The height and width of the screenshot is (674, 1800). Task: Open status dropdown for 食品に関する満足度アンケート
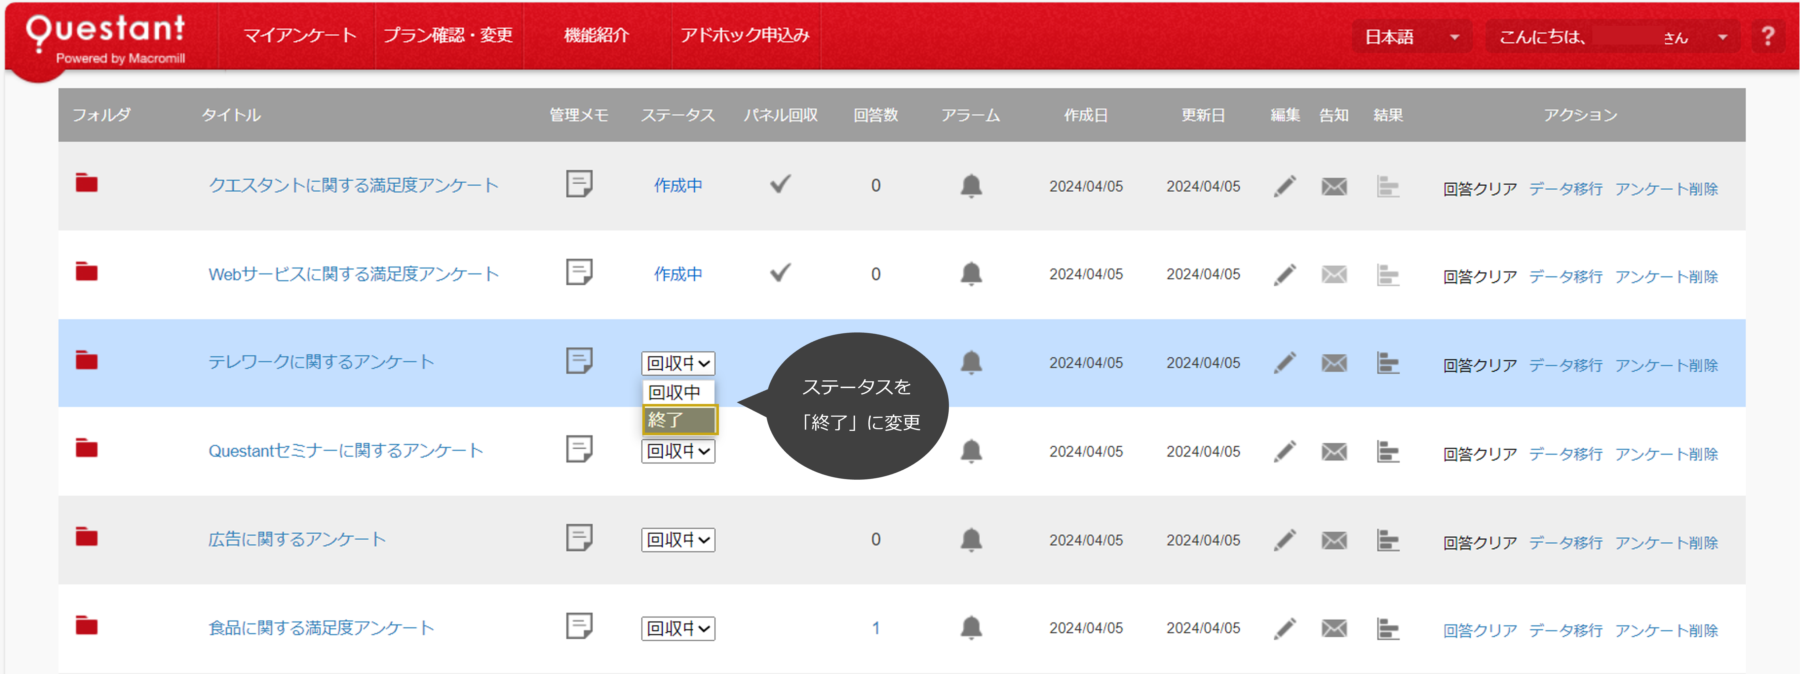(678, 629)
